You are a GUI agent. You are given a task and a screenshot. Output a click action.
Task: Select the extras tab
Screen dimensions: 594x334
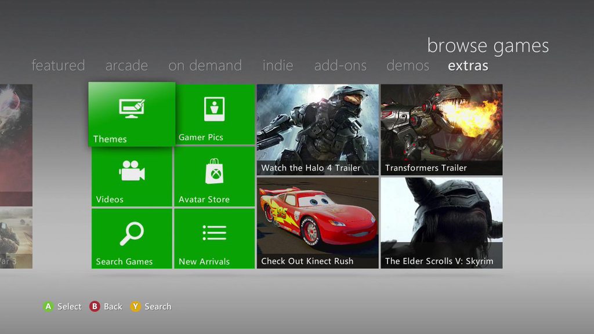point(468,66)
